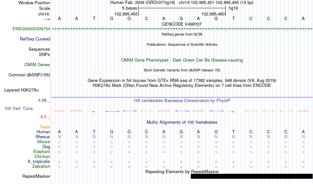The height and width of the screenshot is (184, 313).
Task: Click the Elephant species row label
Action: pos(42,151)
